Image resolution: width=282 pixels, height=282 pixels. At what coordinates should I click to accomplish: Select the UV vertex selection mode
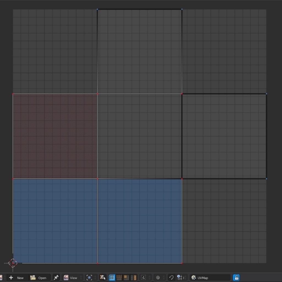coord(112,278)
